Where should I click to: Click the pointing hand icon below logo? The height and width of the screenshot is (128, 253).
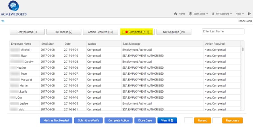click(x=3, y=21)
